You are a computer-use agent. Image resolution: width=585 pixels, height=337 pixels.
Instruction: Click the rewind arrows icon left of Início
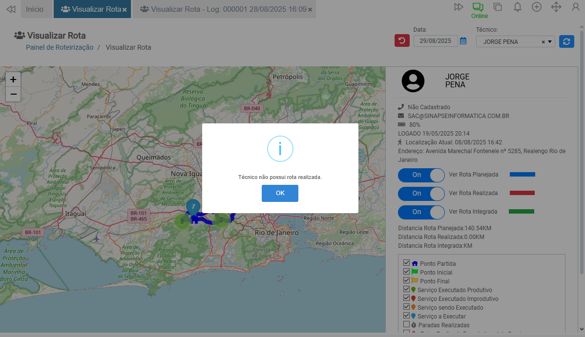coord(11,9)
